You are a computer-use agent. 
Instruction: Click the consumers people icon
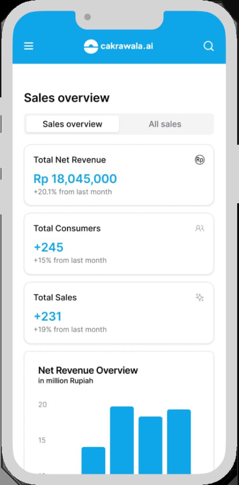click(x=200, y=228)
